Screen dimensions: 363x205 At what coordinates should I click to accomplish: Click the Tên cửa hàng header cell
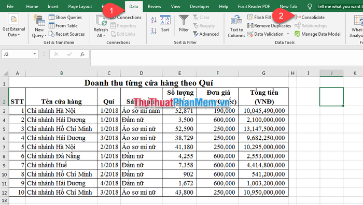(x=62, y=97)
